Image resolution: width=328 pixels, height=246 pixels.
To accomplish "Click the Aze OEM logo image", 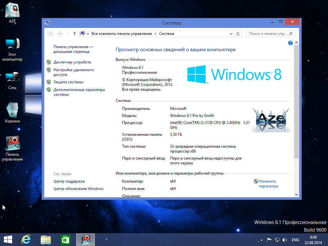I will click(x=271, y=120).
